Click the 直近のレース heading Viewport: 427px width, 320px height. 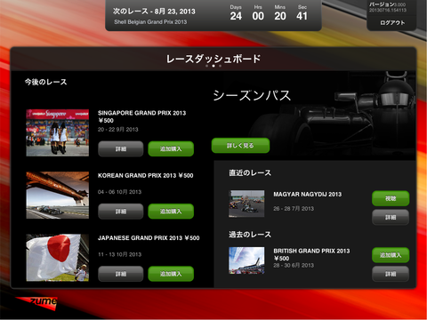click(x=250, y=172)
